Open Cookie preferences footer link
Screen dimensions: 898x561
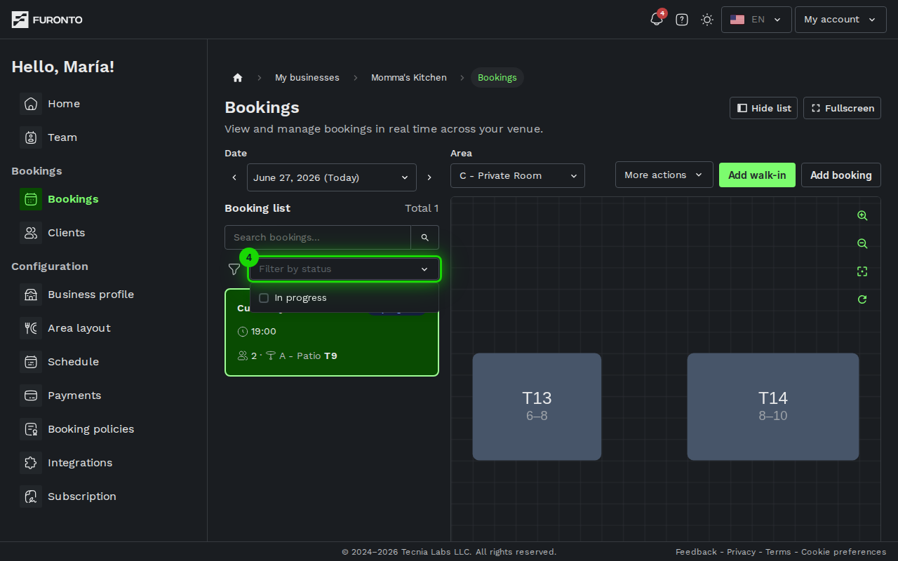point(844,552)
